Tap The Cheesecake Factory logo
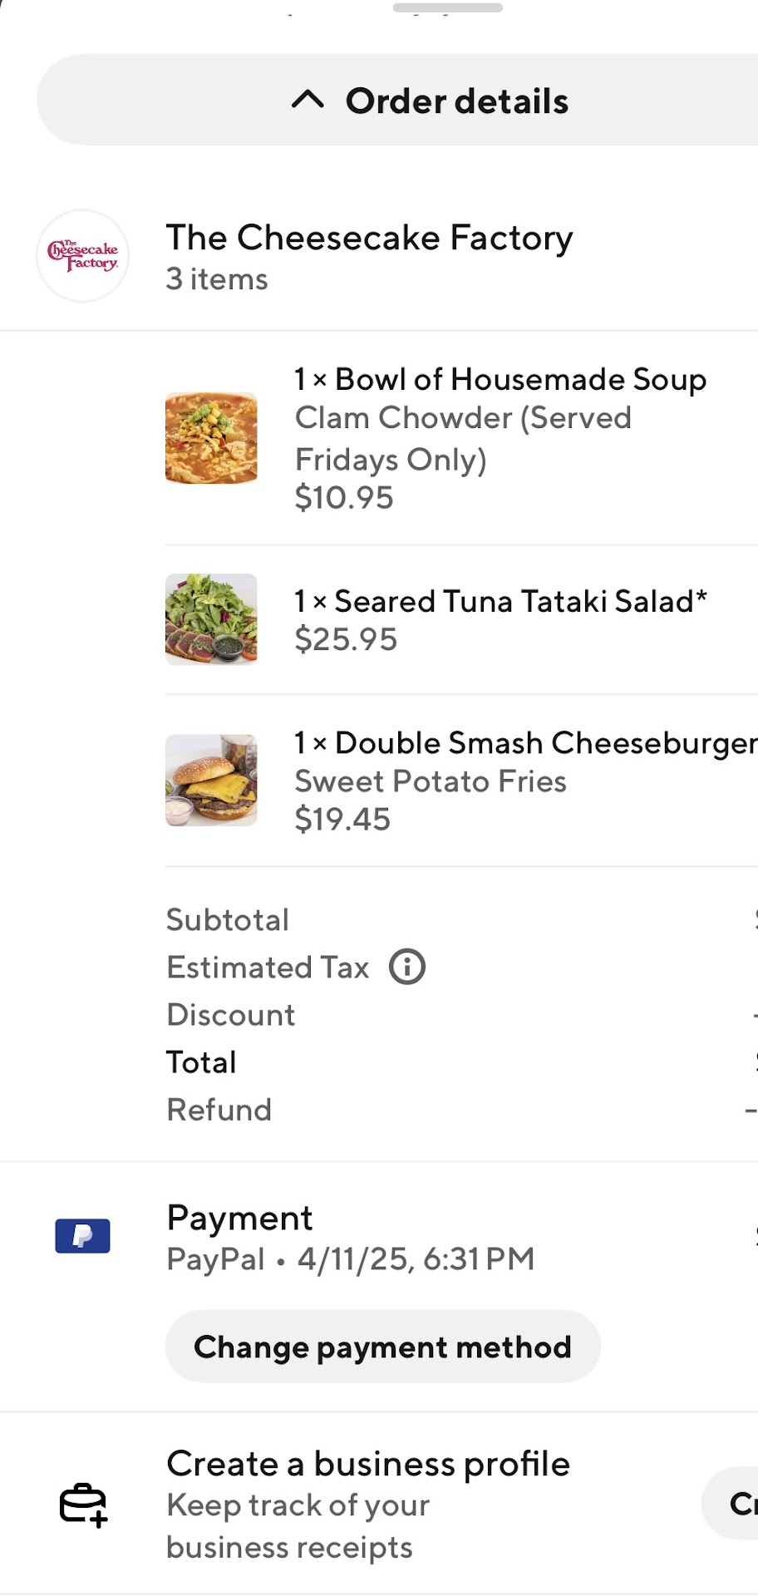The width and height of the screenshot is (758, 1596). (82, 255)
